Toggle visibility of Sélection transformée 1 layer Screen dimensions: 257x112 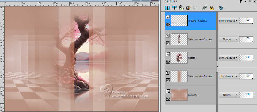[168, 80]
